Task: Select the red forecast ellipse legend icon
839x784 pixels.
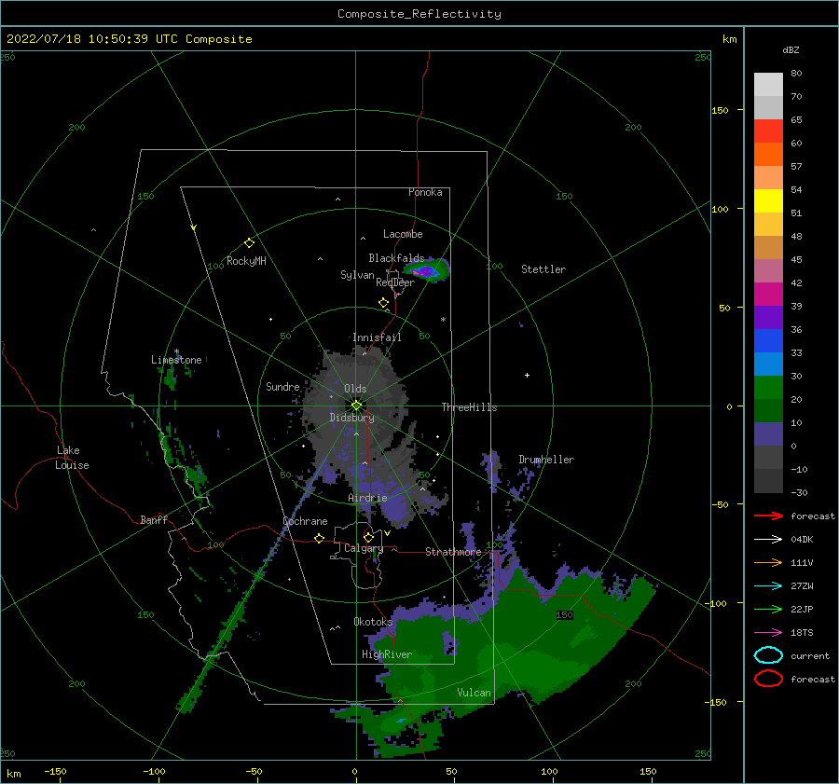Action: 768,679
